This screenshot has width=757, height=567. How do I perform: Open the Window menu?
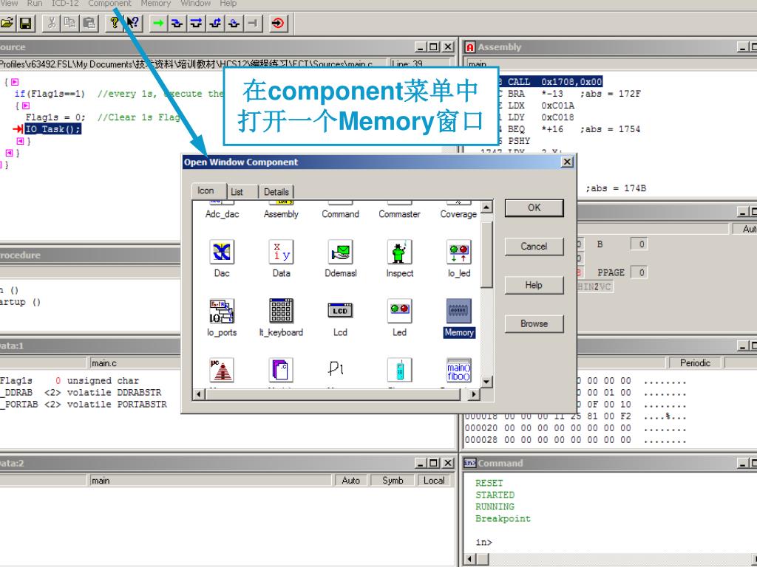(x=195, y=4)
